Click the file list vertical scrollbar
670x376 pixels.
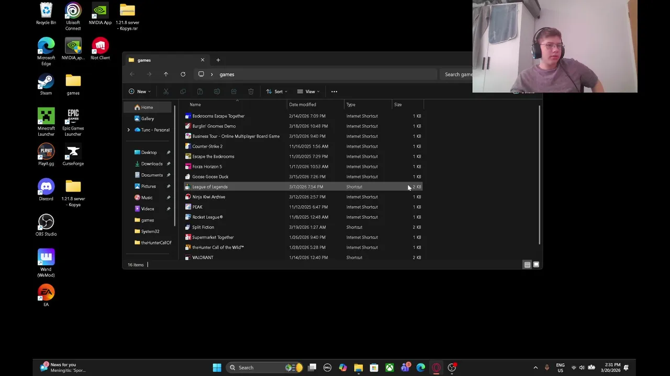(539, 175)
